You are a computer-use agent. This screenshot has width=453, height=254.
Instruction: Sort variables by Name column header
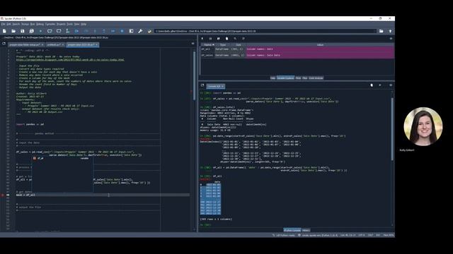click(x=207, y=45)
